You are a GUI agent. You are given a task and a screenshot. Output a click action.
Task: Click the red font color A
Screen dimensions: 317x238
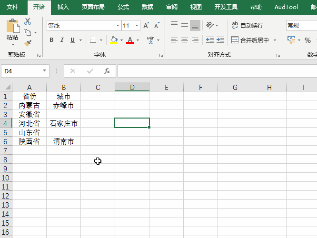(130, 40)
